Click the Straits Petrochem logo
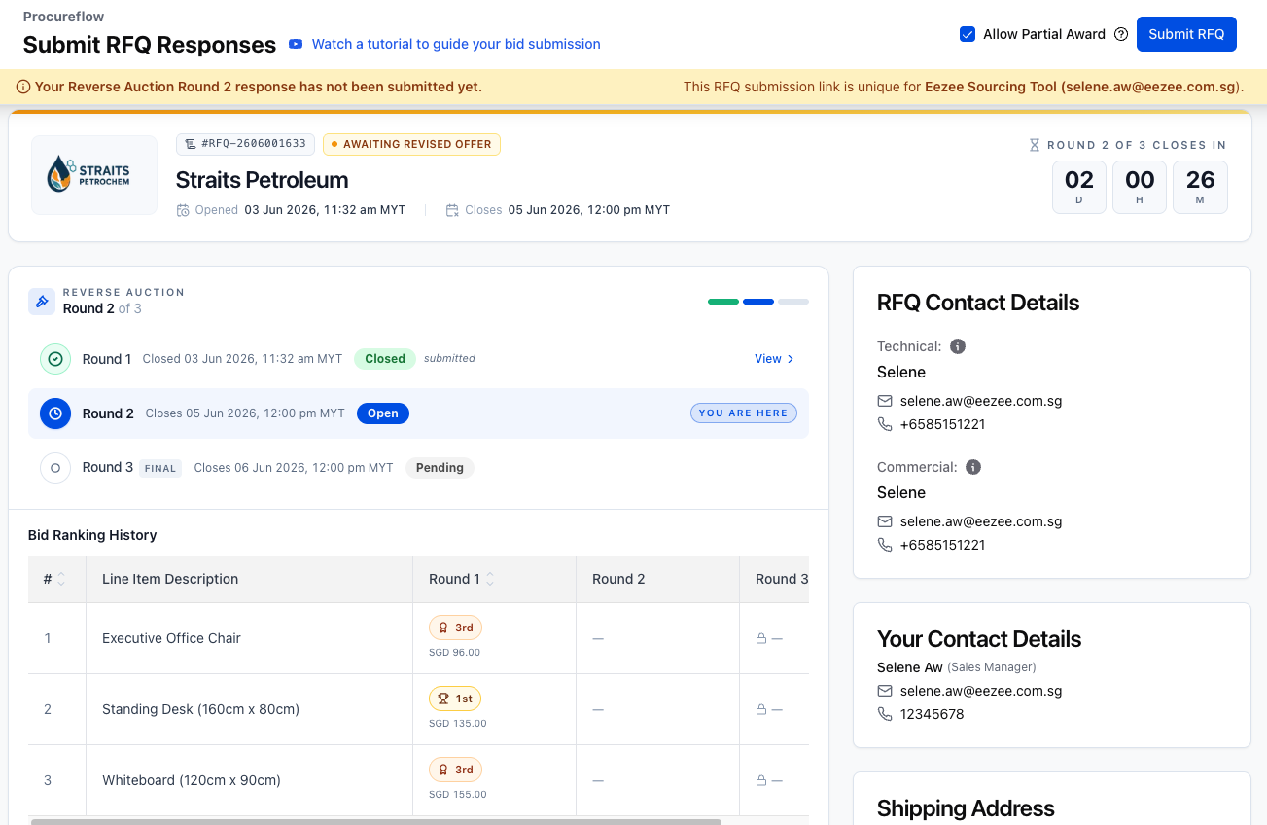This screenshot has width=1267, height=825. pos(94,175)
